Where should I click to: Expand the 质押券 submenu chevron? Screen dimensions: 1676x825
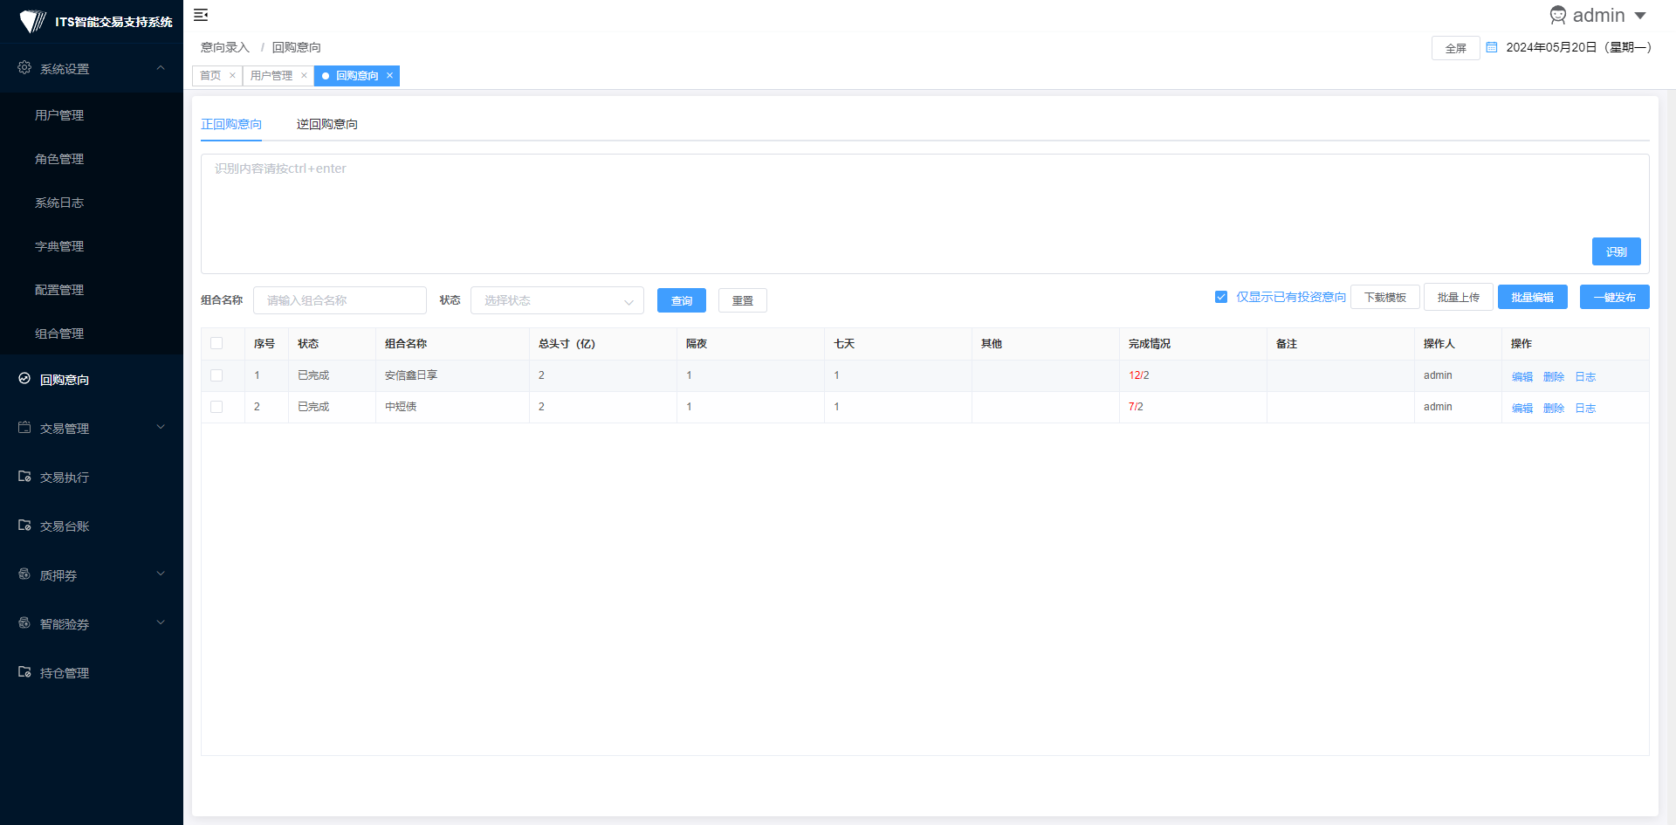161,574
